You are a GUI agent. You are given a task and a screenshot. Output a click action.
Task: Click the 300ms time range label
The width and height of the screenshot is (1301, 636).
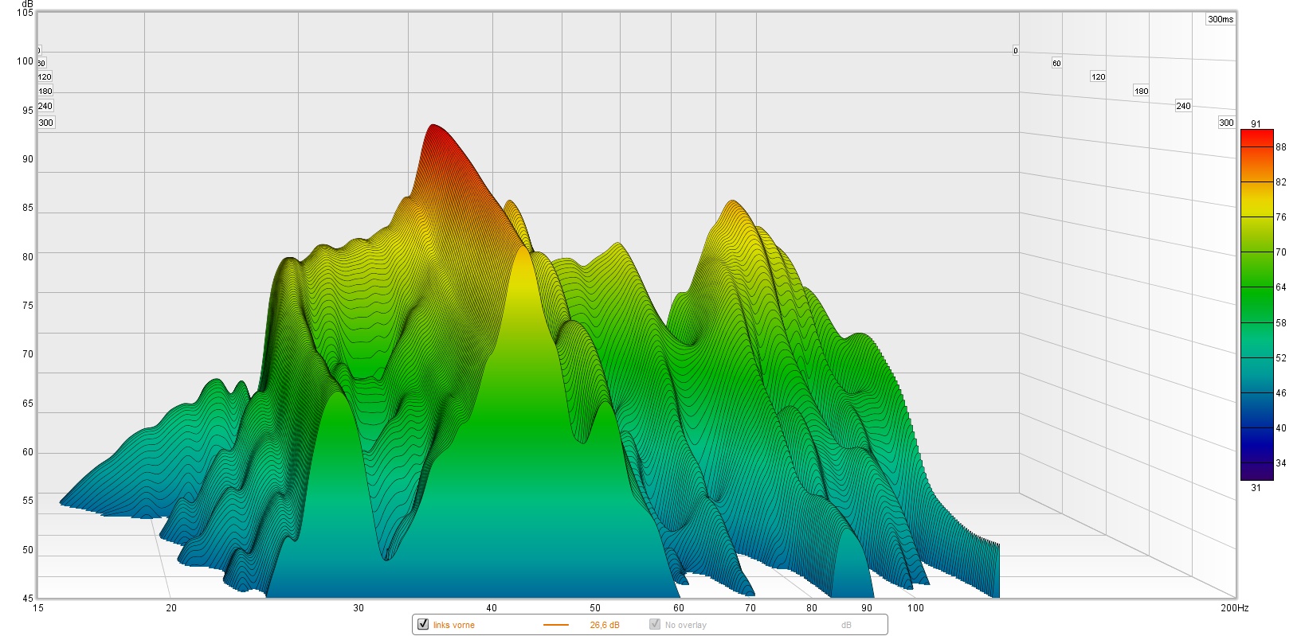coord(1220,19)
